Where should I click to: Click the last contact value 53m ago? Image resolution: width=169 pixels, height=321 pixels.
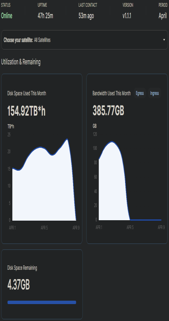tap(86, 16)
